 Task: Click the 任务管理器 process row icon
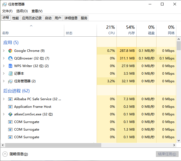point(10,81)
